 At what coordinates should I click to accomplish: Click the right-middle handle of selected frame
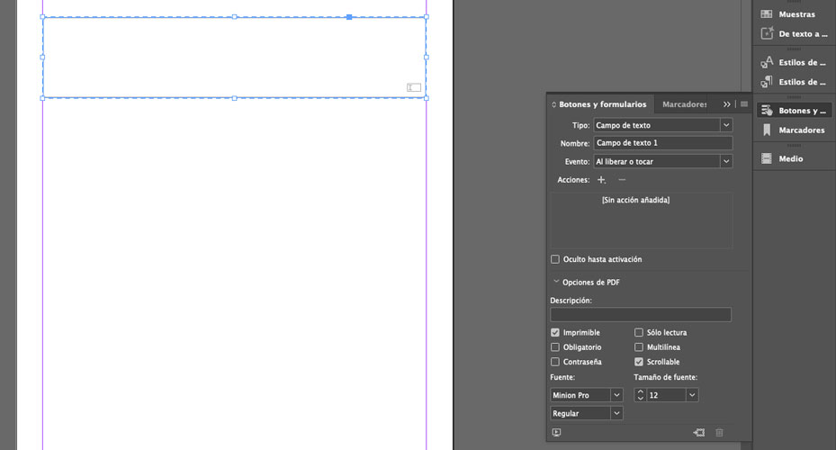(426, 57)
